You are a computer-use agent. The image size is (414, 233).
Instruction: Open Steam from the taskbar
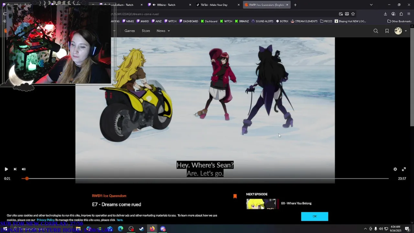(x=141, y=229)
